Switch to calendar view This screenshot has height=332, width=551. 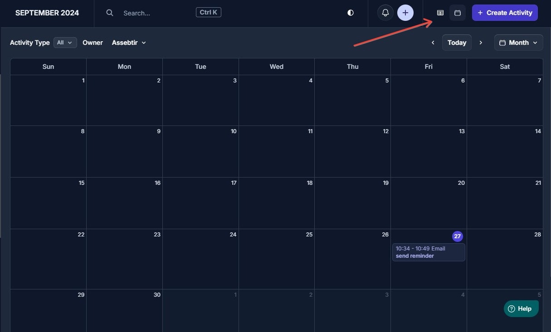pos(457,13)
